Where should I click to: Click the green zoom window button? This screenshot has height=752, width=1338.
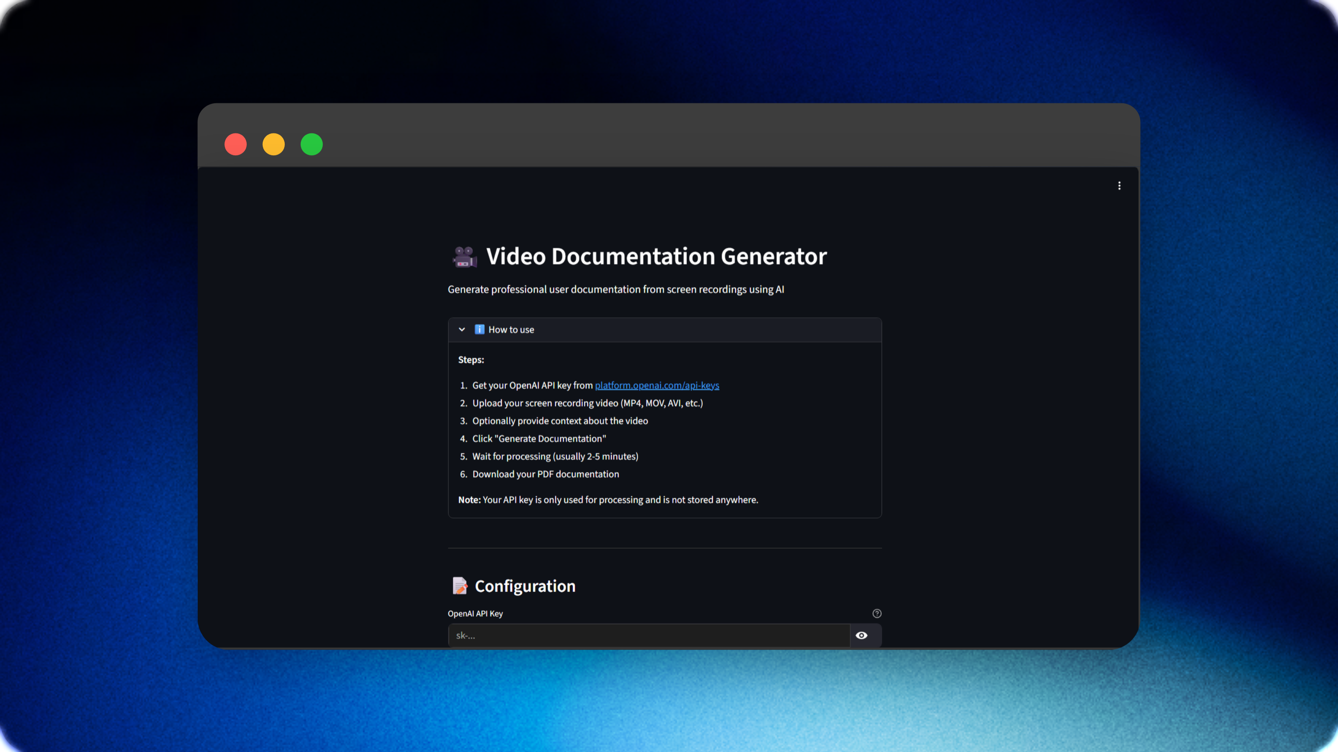[312, 144]
